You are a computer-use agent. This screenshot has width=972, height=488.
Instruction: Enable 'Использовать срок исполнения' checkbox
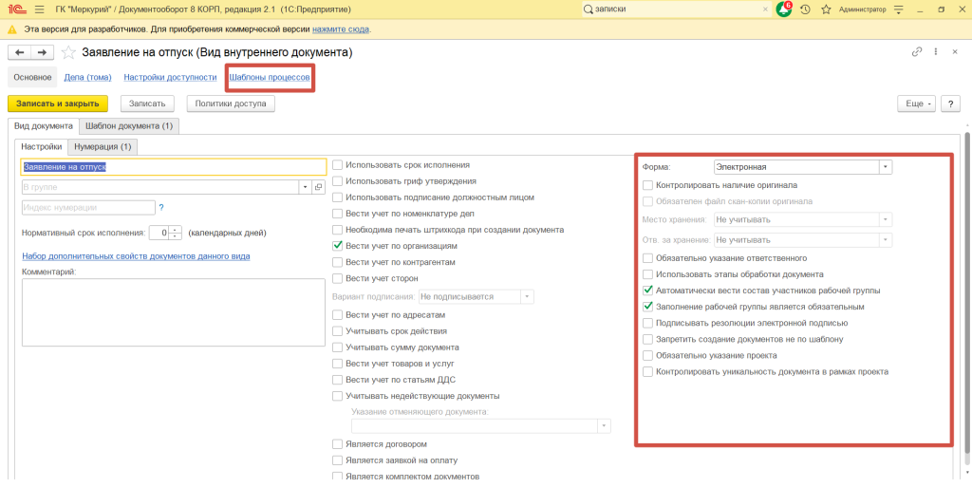point(338,165)
